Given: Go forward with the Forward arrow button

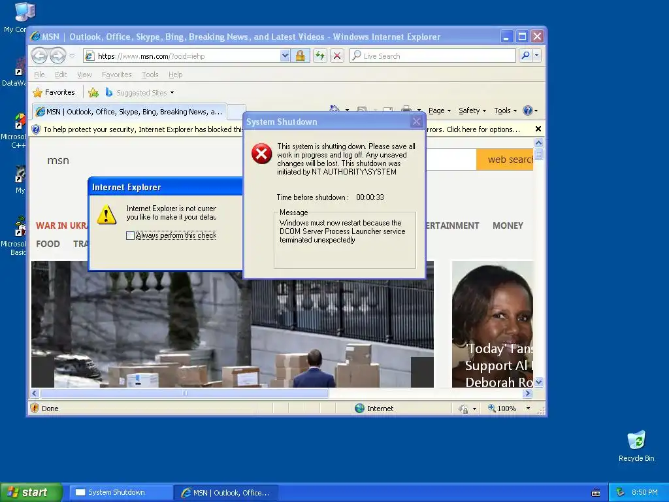Looking at the screenshot, I should (x=58, y=56).
